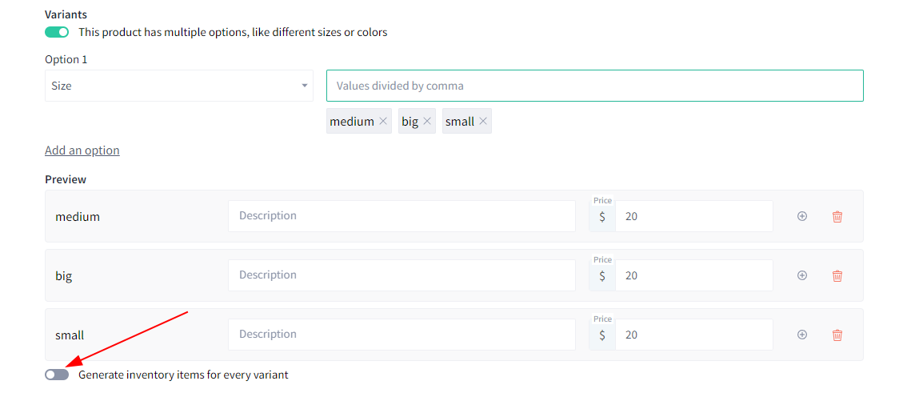903x397 pixels.
Task: Remove the small size tag
Action: (483, 122)
